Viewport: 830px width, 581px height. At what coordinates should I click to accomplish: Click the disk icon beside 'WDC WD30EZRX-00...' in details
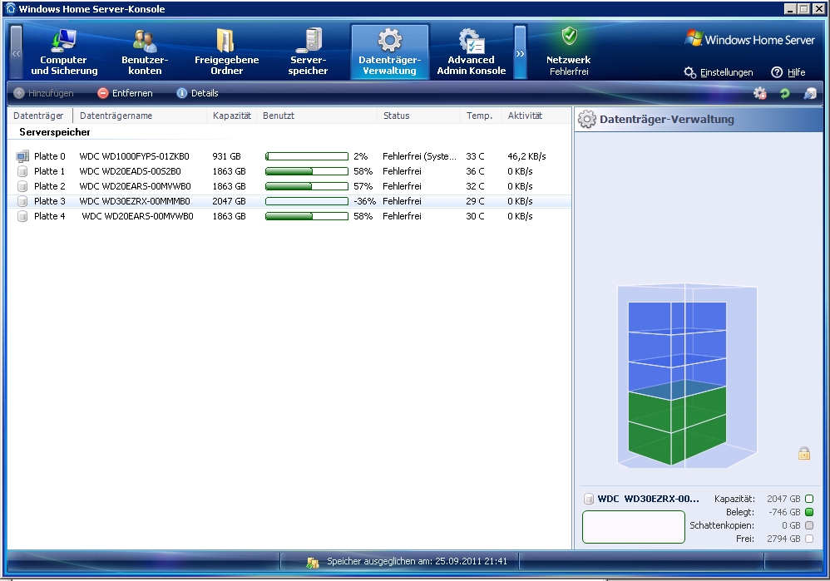pos(588,499)
